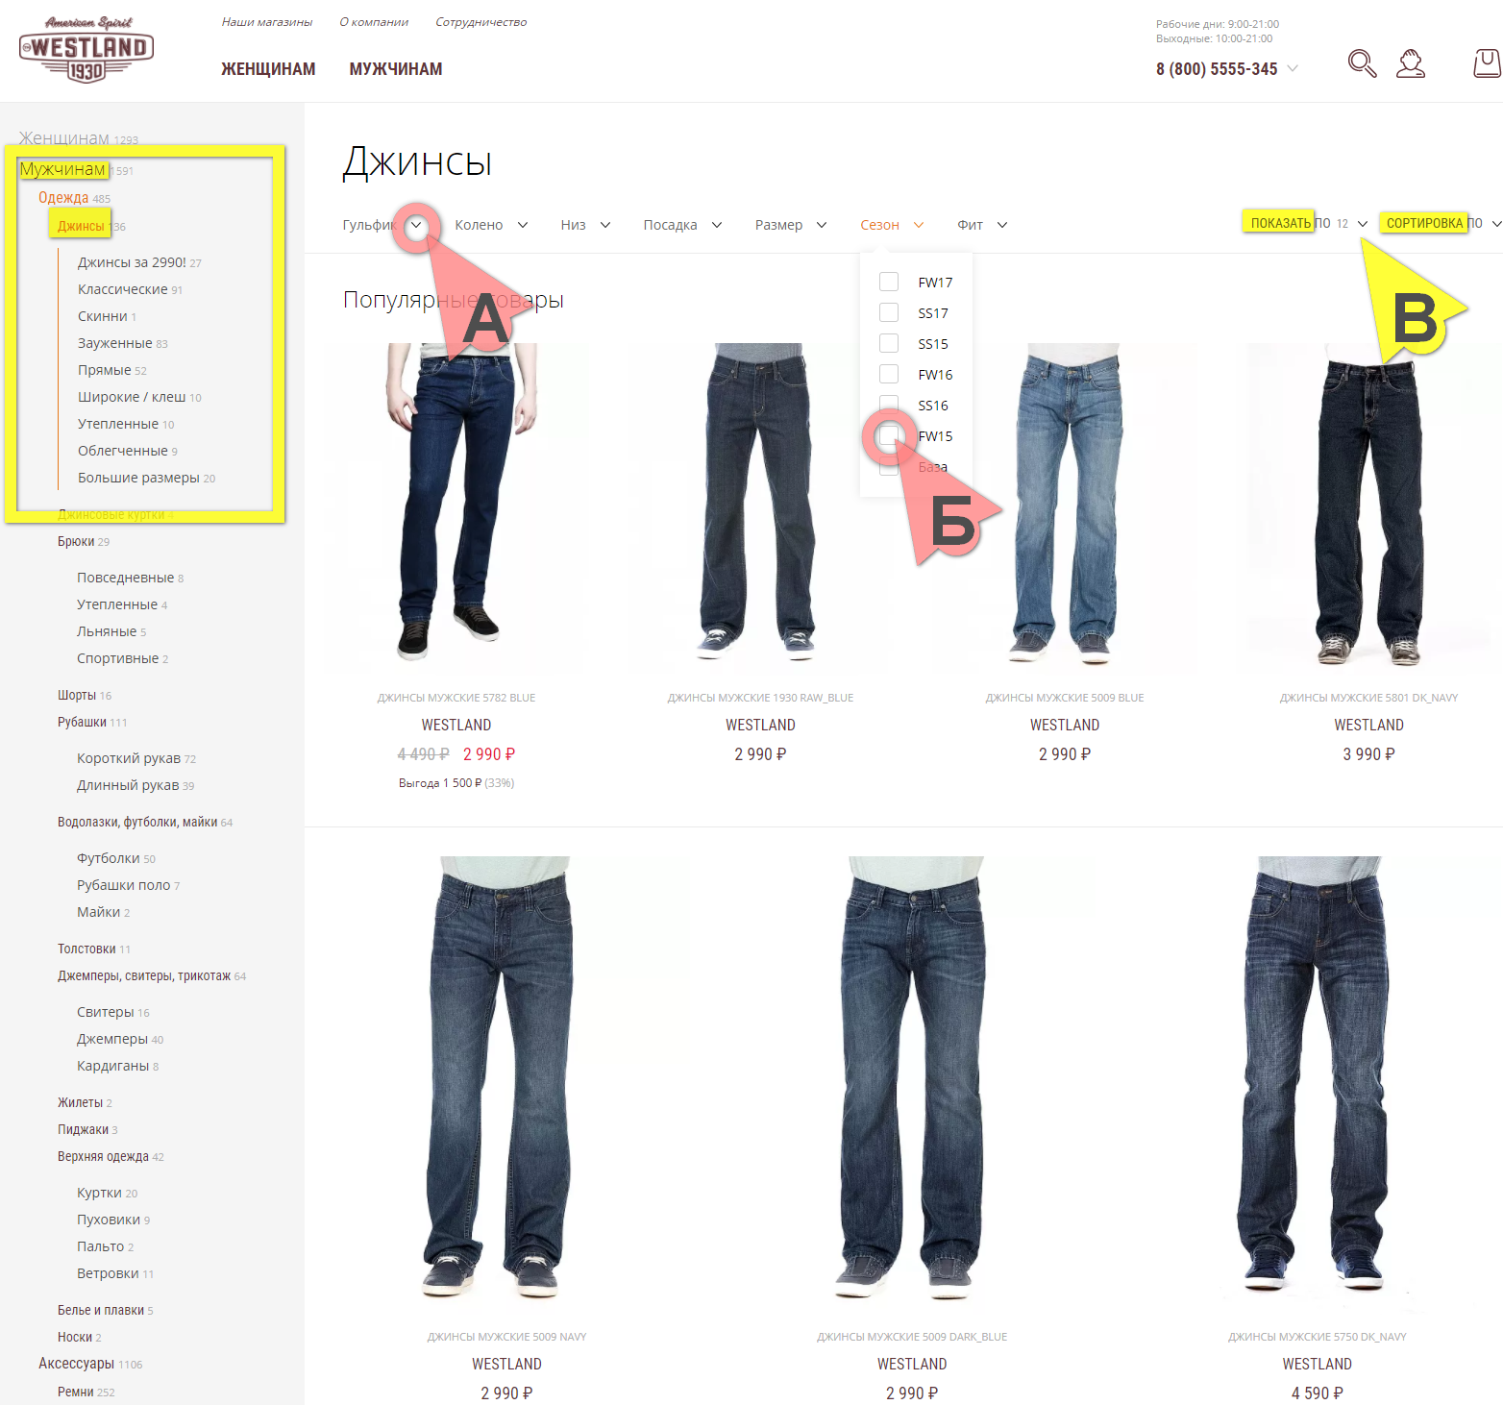Open the Посадка filter dropdown
Viewport: 1503px width, 1405px height.
click(x=682, y=225)
